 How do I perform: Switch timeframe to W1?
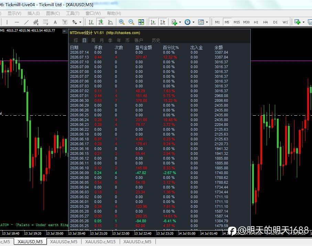coord(285,22)
